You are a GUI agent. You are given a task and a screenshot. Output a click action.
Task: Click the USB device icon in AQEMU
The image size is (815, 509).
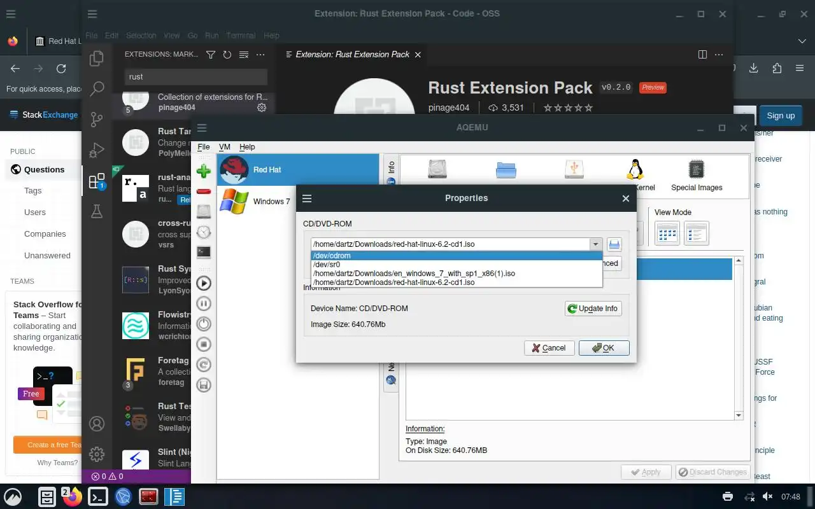[574, 169]
